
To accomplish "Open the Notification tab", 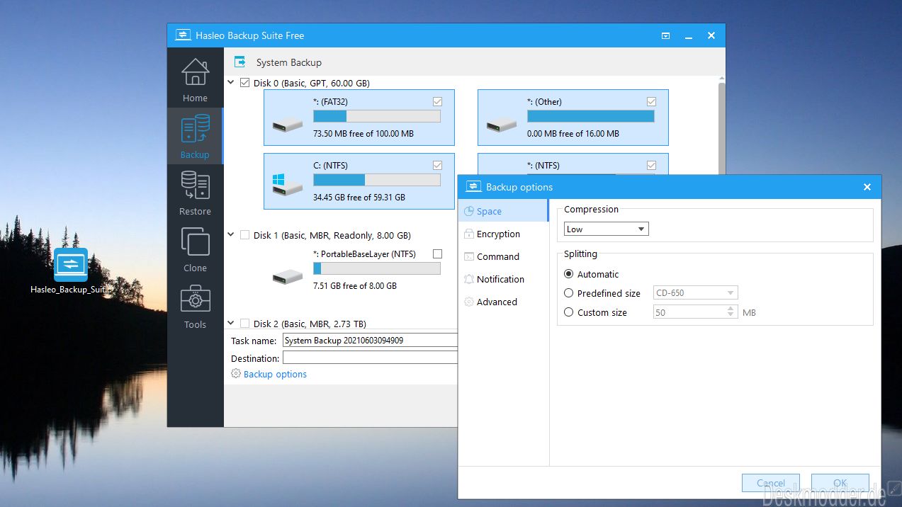I will [x=503, y=279].
